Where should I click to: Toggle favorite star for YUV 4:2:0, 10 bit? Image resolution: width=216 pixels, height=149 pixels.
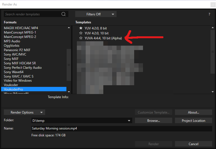click(x=81, y=33)
